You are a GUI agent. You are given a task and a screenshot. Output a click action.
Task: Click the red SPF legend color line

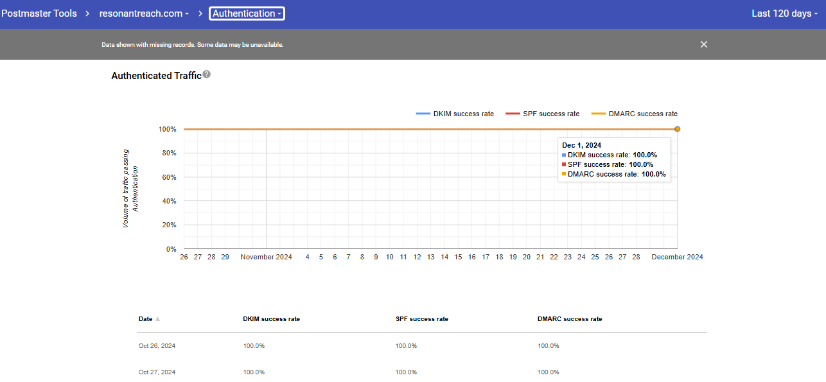pyautogui.click(x=513, y=114)
